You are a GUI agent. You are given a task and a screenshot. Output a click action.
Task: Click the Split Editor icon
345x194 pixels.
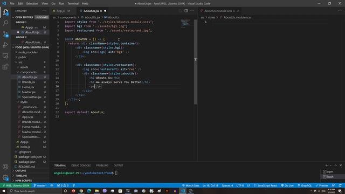click(186, 11)
